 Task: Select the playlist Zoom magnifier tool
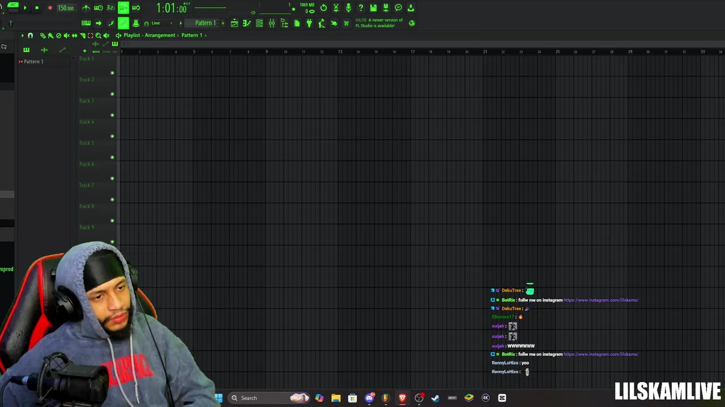click(98, 36)
